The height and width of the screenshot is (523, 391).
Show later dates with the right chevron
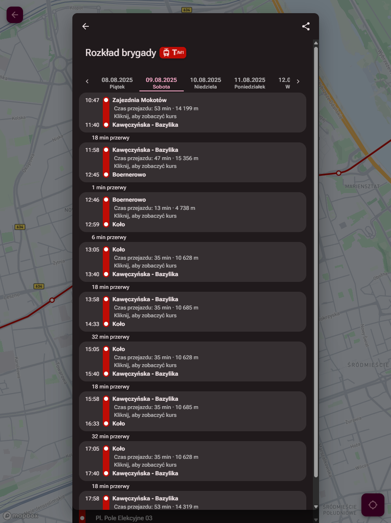(298, 81)
